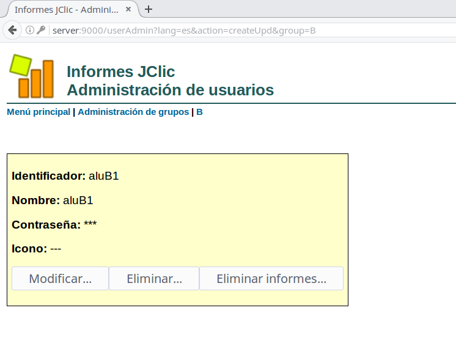
Task: Click the Contraseña masked value
Action: coord(90,225)
